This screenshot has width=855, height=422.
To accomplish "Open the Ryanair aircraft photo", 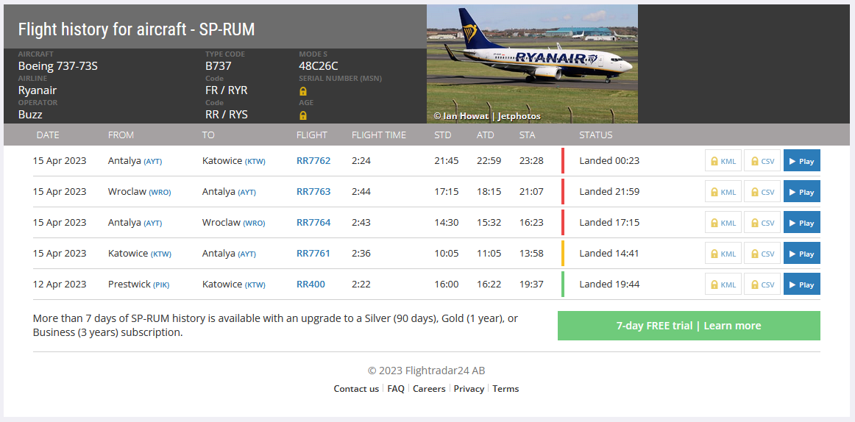I will click(532, 64).
